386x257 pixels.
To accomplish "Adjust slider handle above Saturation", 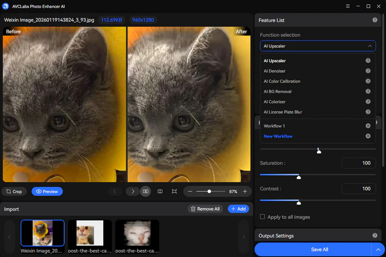I will pos(319,151).
